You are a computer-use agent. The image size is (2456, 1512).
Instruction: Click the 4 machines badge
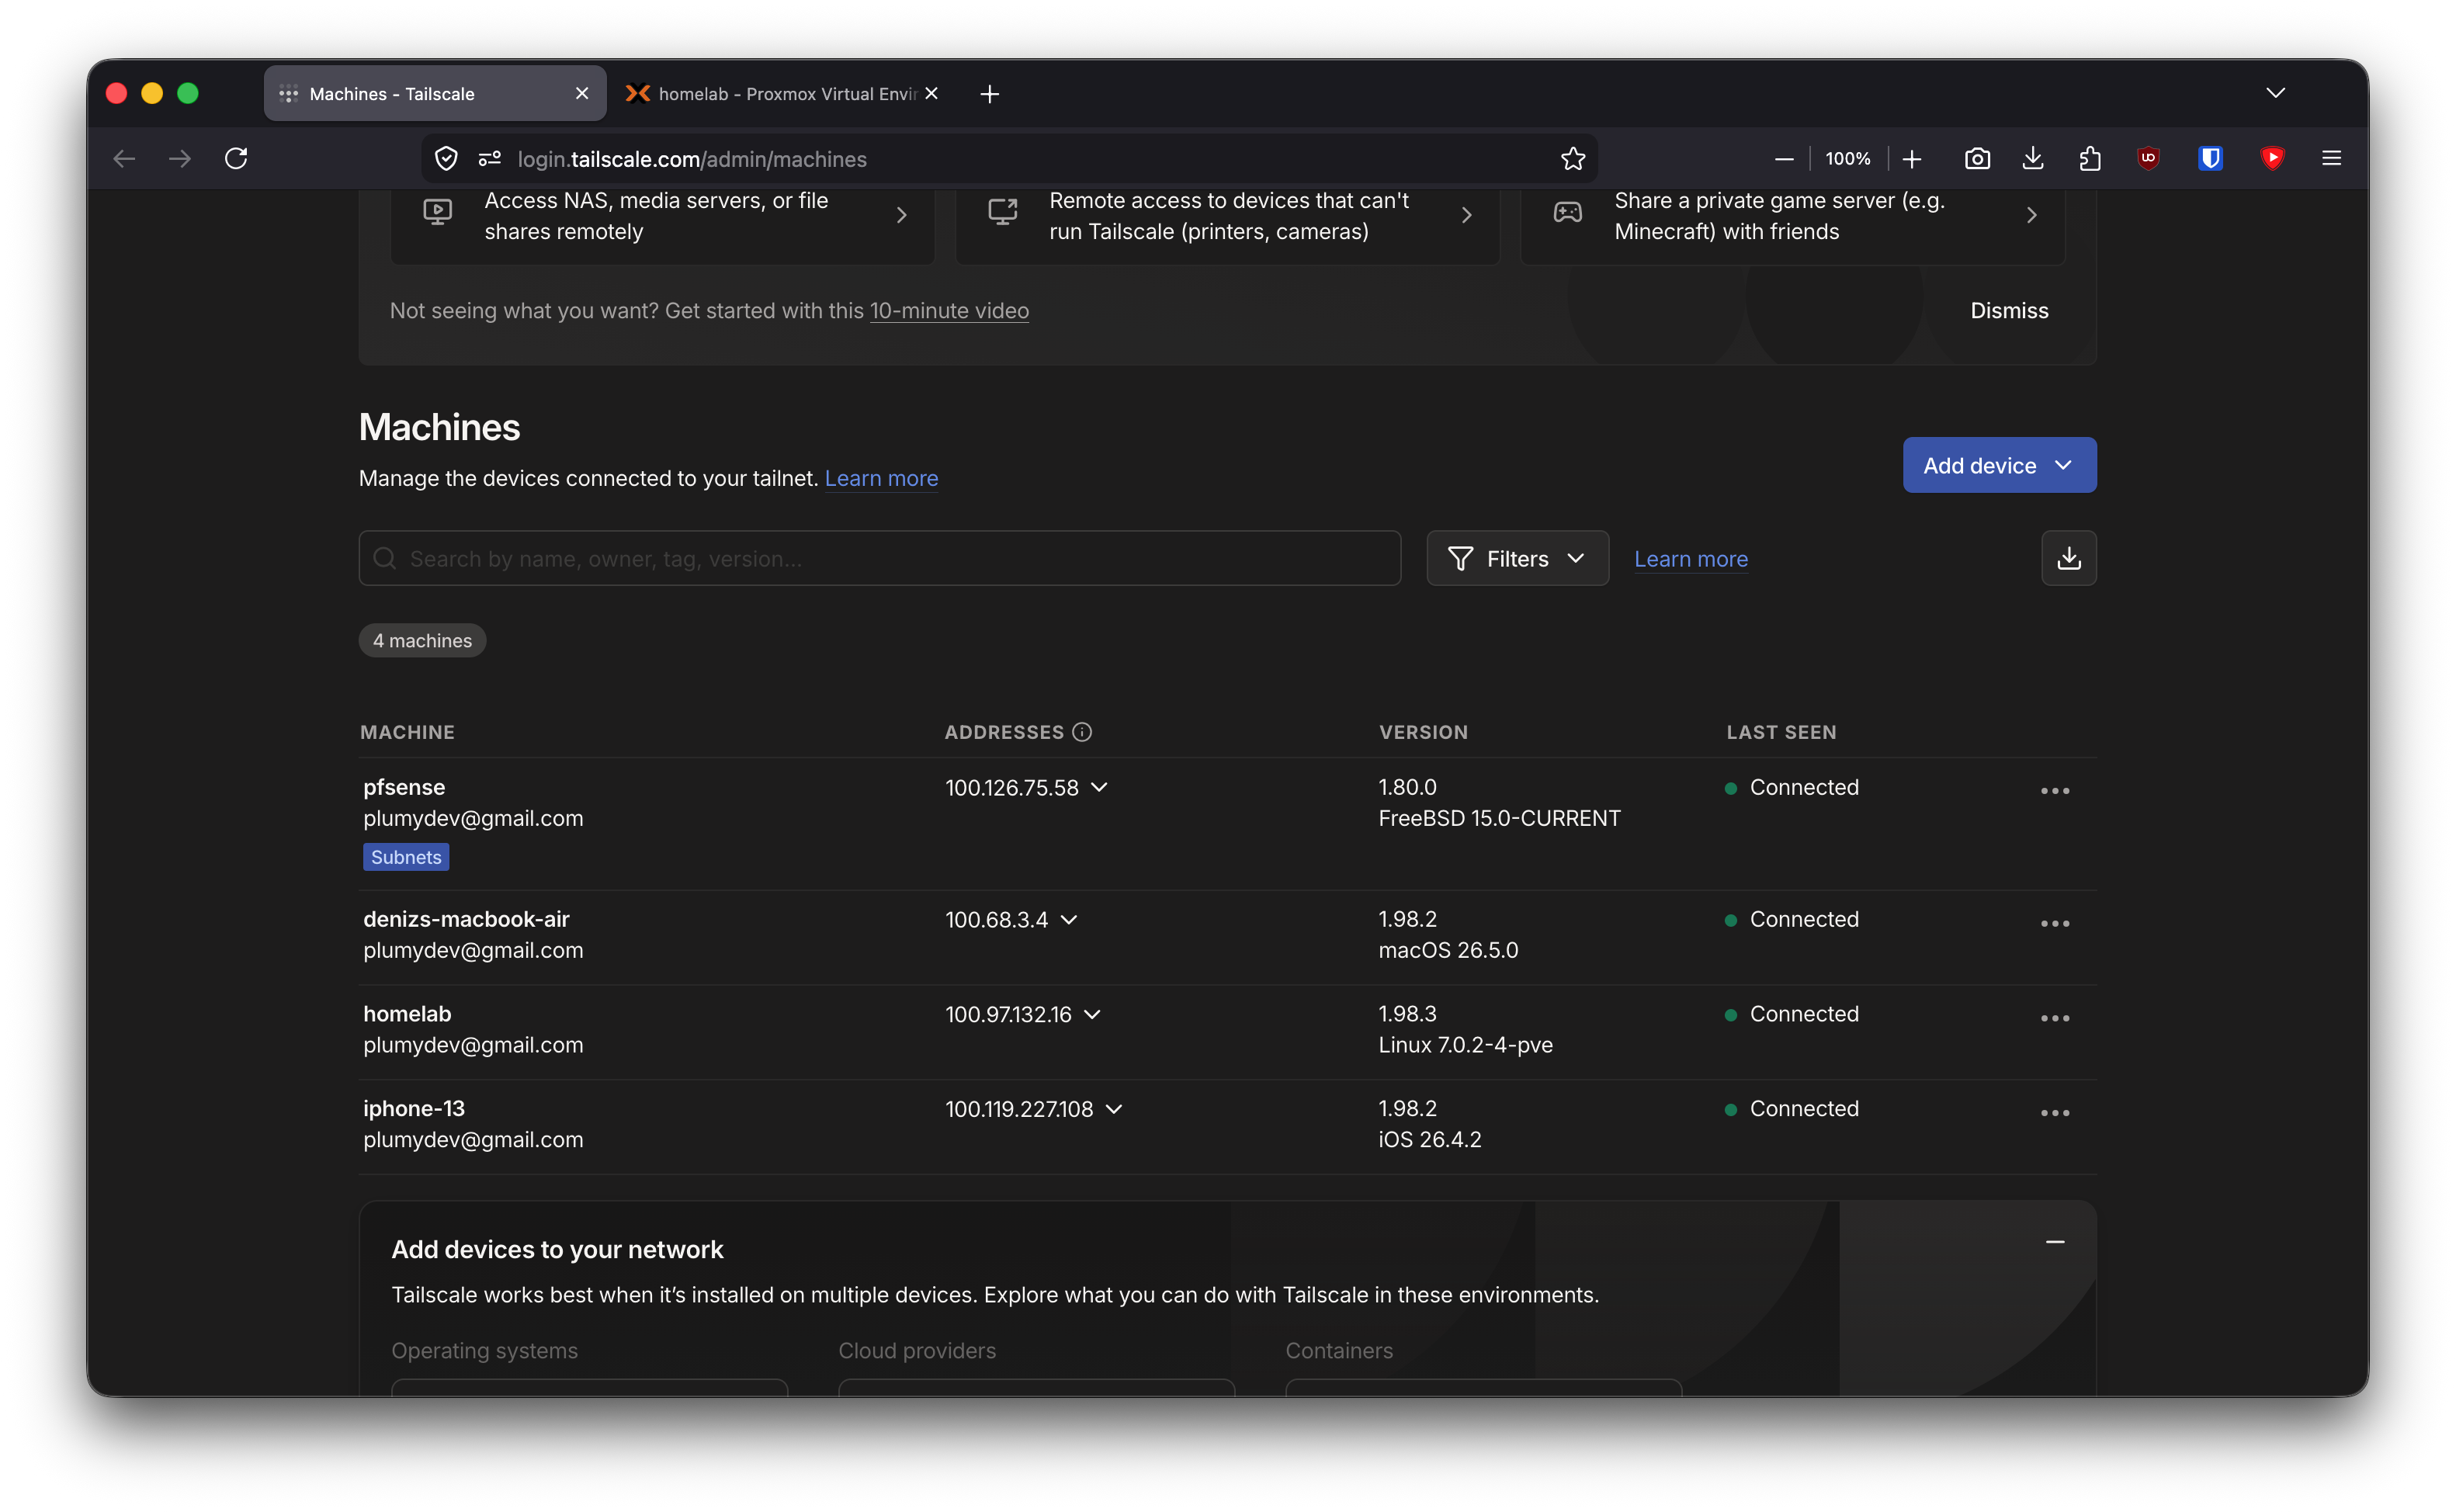point(422,641)
